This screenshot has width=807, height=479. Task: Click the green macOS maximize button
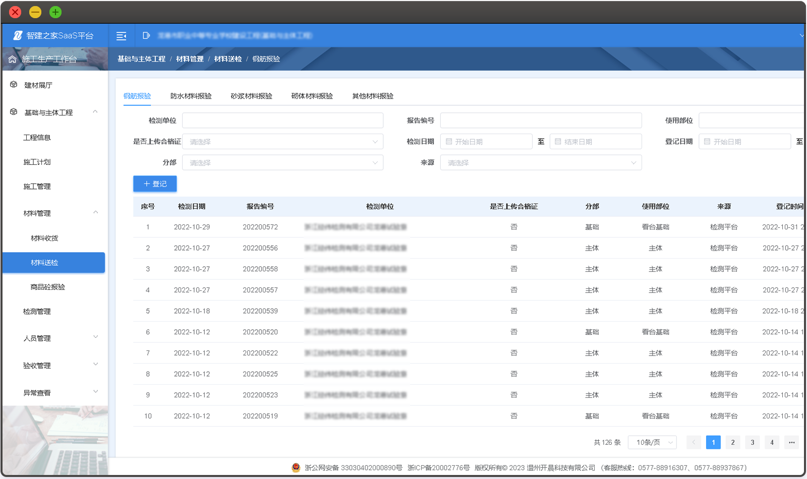coord(55,12)
